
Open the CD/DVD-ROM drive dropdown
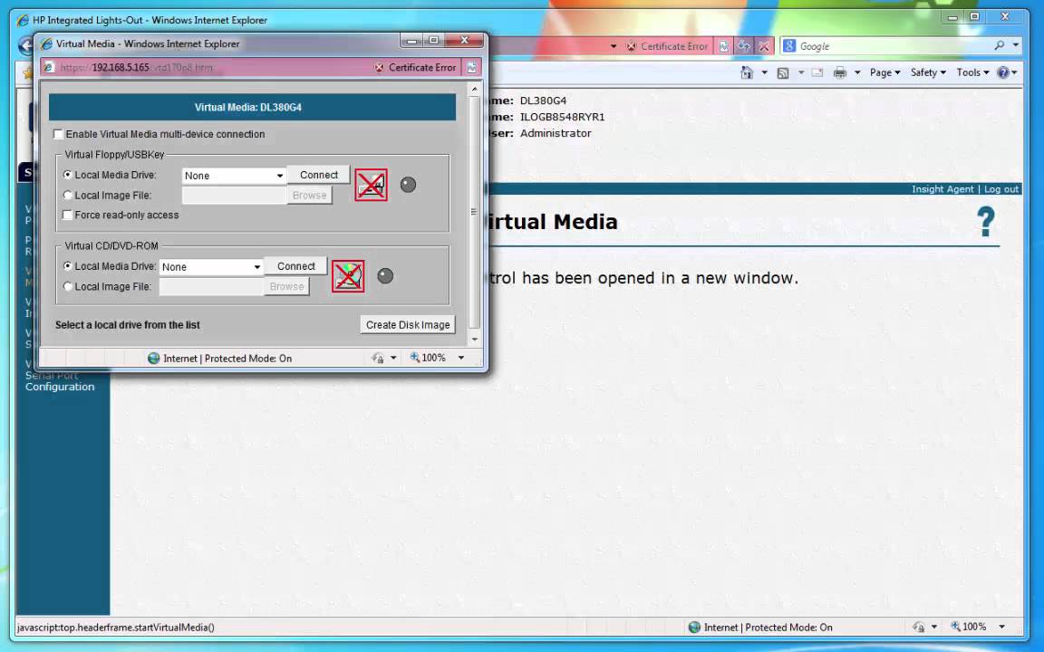coord(211,267)
